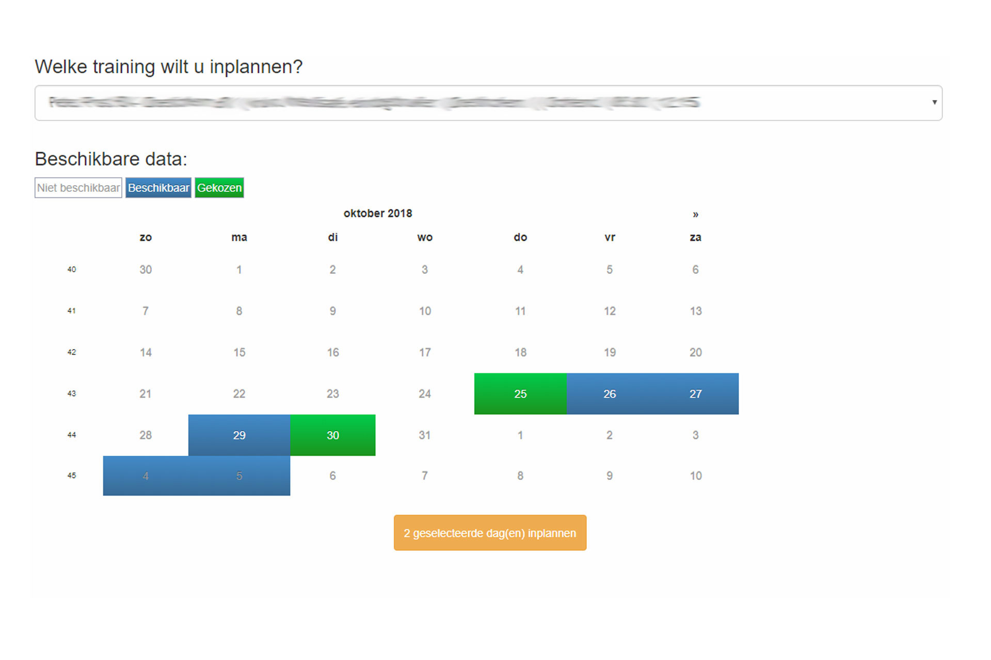Click the green Gekozen legend label
Screen dimensions: 991x660
click(x=219, y=188)
